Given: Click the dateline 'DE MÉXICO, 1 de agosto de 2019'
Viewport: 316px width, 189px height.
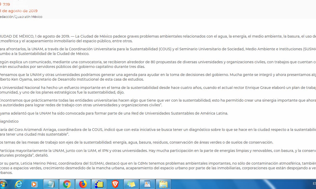Looking at the screenshot, I should (x=42, y=36).
